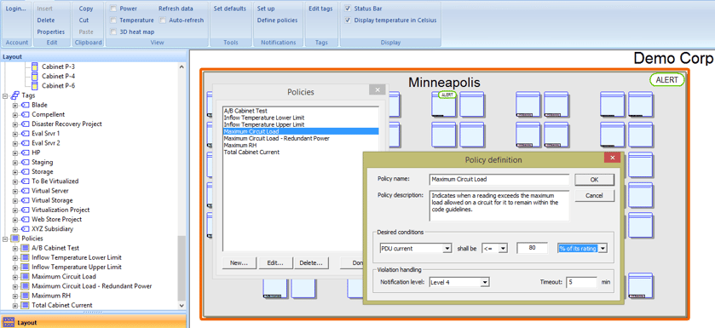Click the scroll up arrow of Layout tree
The width and height of the screenshot is (715, 328).
[182, 66]
